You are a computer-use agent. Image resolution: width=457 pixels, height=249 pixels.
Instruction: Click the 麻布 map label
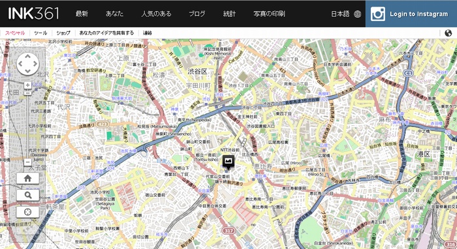[x=385, y=119]
